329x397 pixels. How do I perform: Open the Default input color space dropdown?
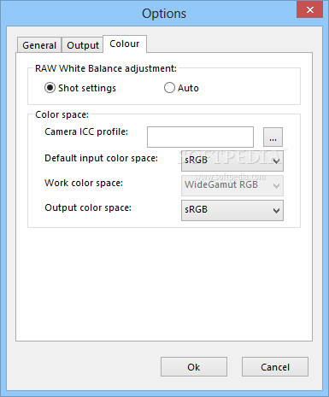pos(232,161)
